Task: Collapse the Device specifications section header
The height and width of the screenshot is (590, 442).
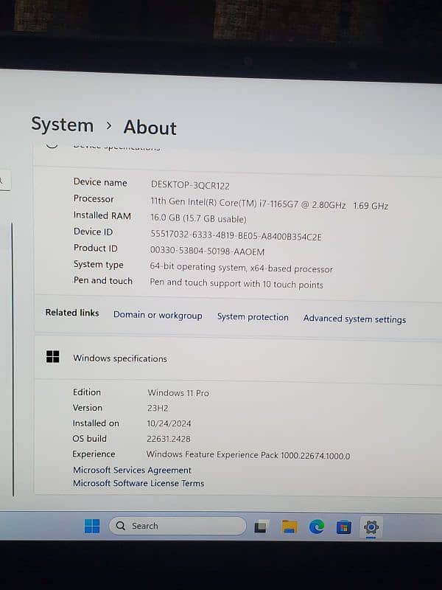Action: tap(116, 147)
